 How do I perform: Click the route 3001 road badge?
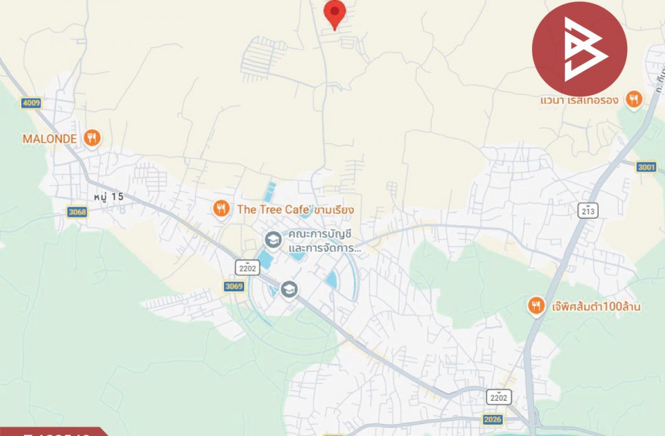coord(646,167)
